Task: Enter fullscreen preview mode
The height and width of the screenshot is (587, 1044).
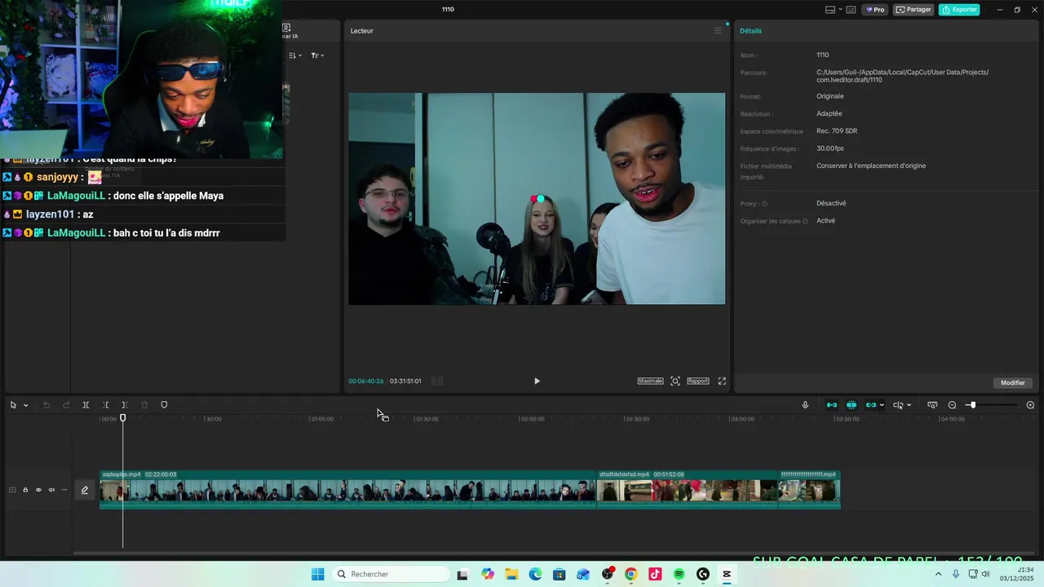Action: tap(722, 381)
